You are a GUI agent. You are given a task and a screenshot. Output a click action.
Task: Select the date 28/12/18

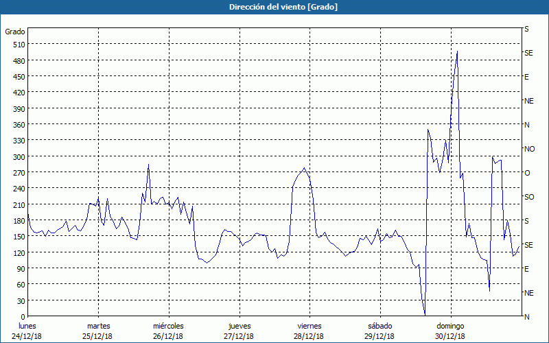tap(309, 336)
